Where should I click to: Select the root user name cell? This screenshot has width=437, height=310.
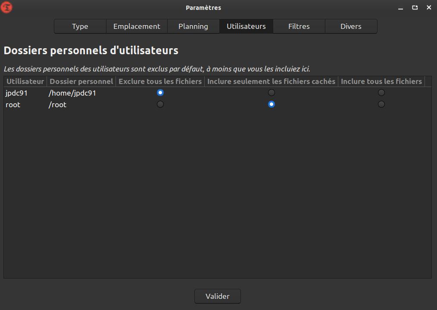[13, 105]
